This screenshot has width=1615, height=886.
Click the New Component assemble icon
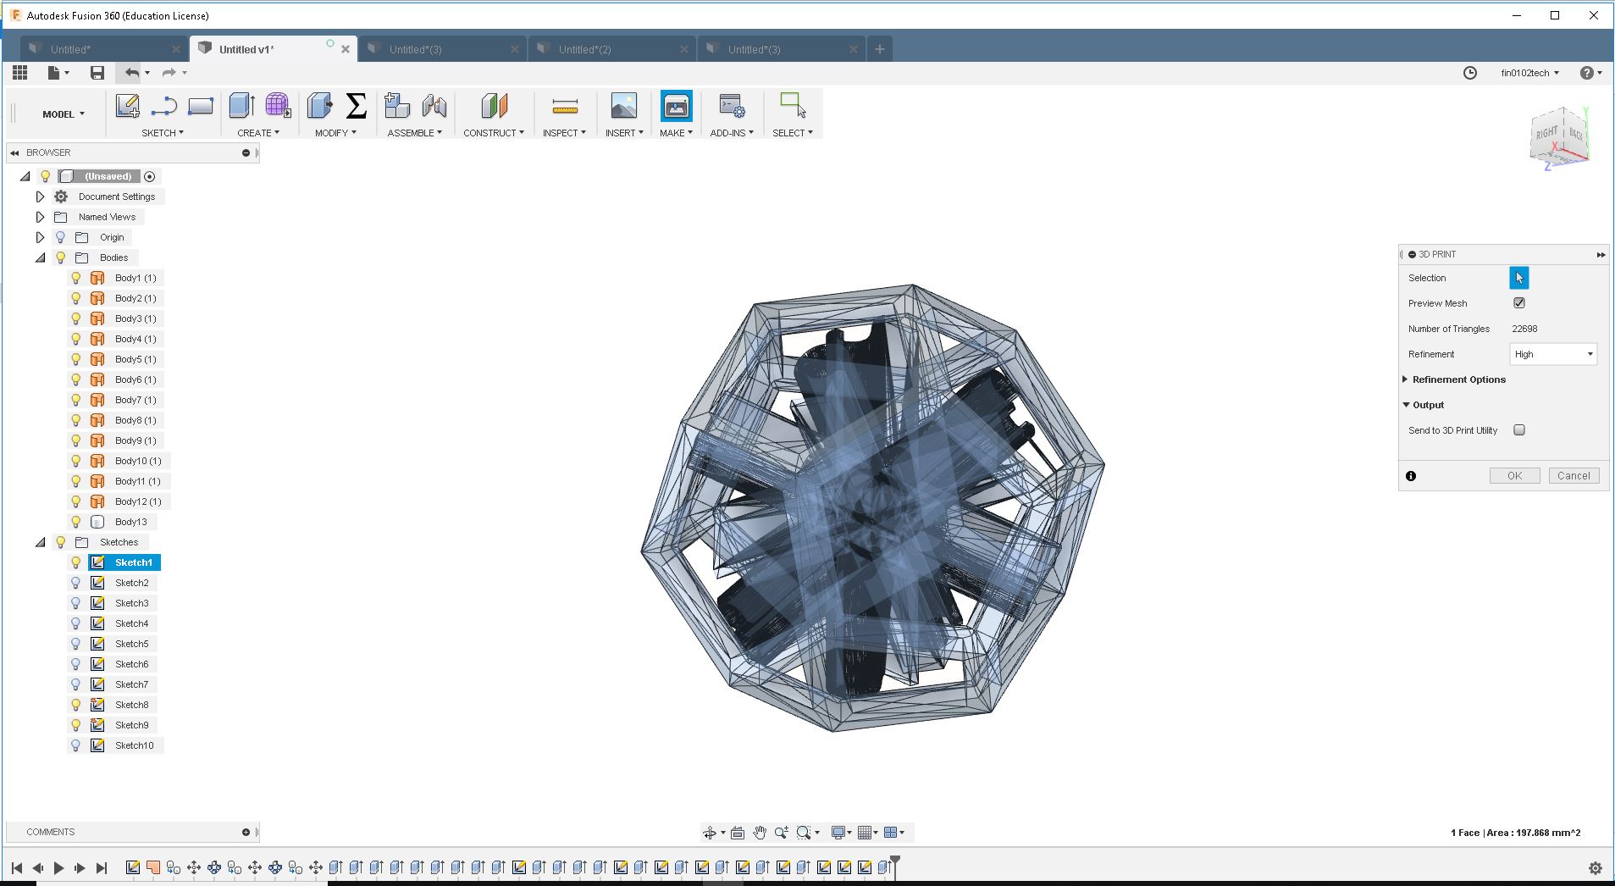coord(396,106)
